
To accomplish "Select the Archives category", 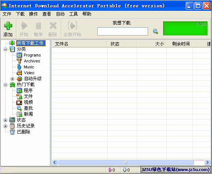I will 32,61.
